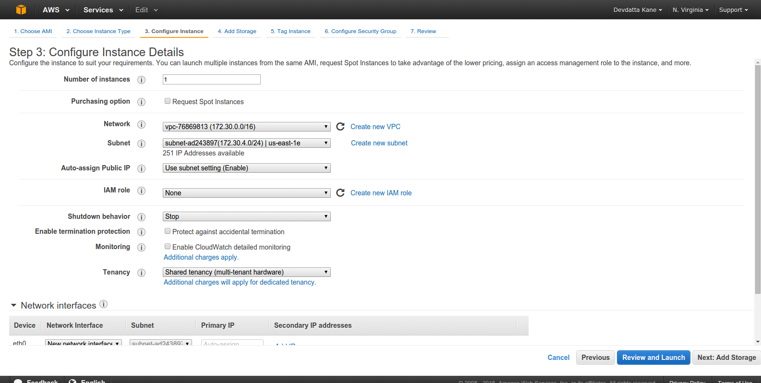Image resolution: width=761 pixels, height=383 pixels.
Task: Open the Tenancy info icon
Action: click(x=141, y=273)
